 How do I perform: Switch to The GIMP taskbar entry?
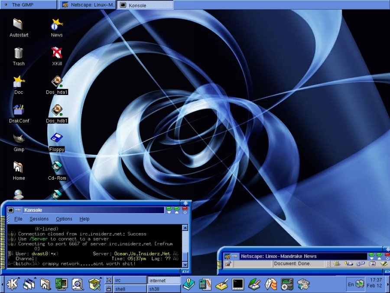click(28, 5)
